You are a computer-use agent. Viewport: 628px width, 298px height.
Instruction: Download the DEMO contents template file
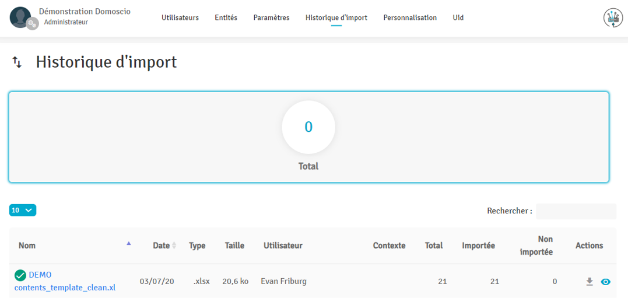tap(590, 282)
